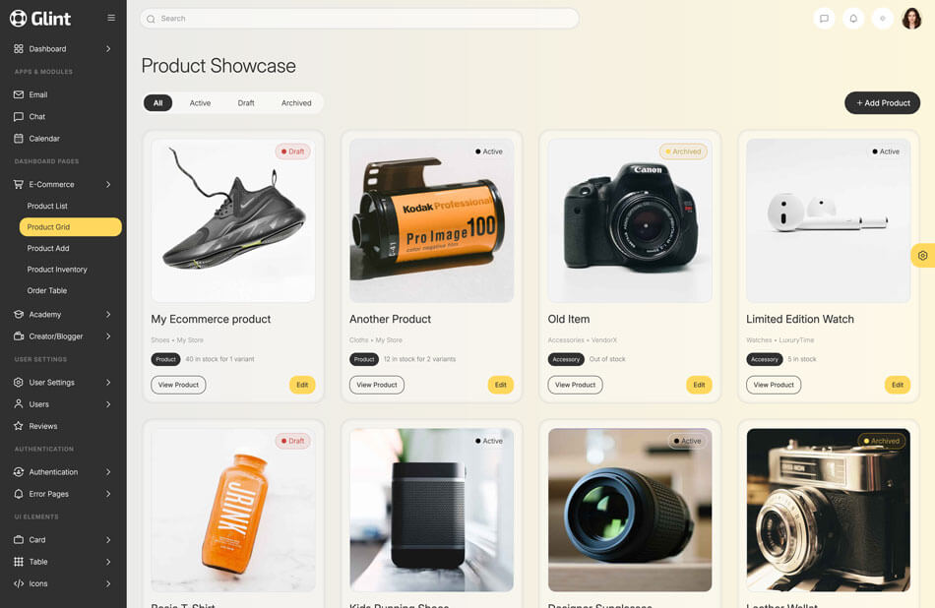Click View Product for Old Item
The image size is (935, 608).
[576, 385]
